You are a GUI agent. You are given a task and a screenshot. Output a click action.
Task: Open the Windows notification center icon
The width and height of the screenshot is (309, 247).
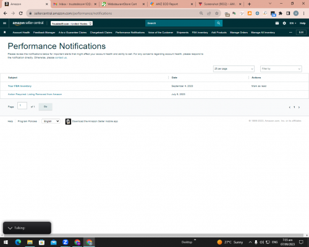(x=301, y=242)
